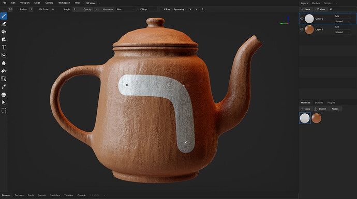This screenshot has height=199, width=357.
Task: Switch to the Plugins tab
Action: click(331, 103)
